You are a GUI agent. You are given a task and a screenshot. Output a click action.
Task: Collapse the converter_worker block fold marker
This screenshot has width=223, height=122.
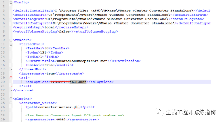click(11, 103)
